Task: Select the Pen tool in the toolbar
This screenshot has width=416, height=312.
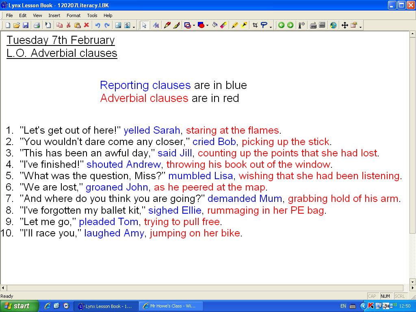Action: click(x=167, y=25)
